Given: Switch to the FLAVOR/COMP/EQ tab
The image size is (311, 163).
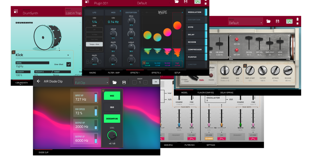Looking at the screenshot, I should (x=205, y=92).
